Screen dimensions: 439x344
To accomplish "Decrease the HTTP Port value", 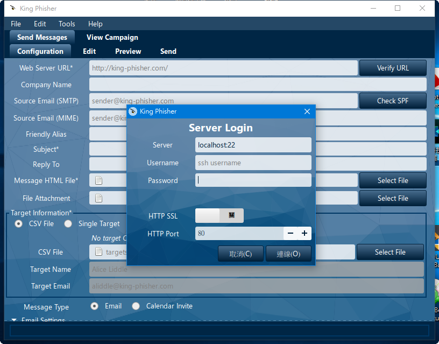I will (291, 233).
